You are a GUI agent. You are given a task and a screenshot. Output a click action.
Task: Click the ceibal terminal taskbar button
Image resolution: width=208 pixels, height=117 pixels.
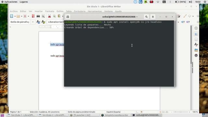click(147, 115)
